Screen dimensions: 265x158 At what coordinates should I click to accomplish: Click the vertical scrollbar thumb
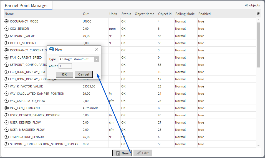click(x=258, y=44)
